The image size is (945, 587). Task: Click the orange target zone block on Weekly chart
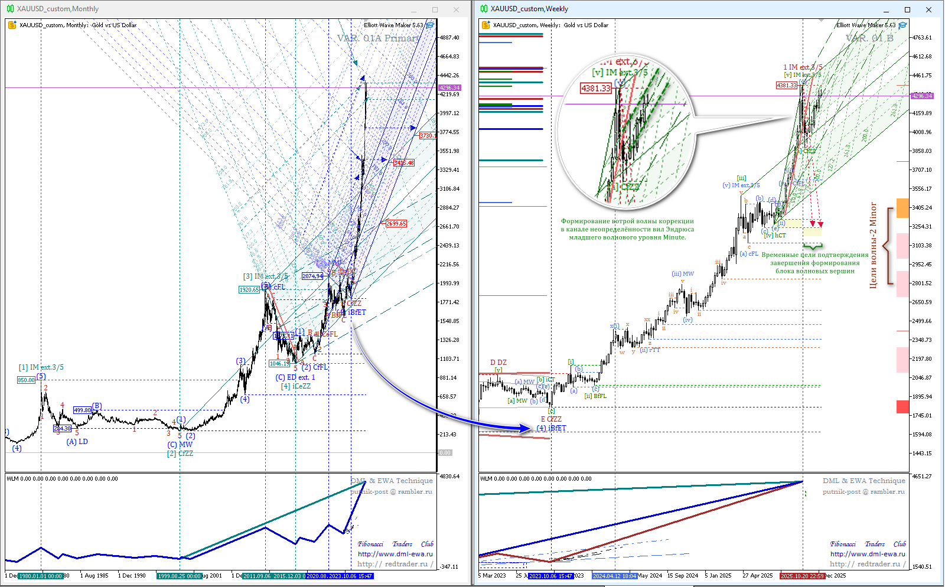[x=902, y=208]
